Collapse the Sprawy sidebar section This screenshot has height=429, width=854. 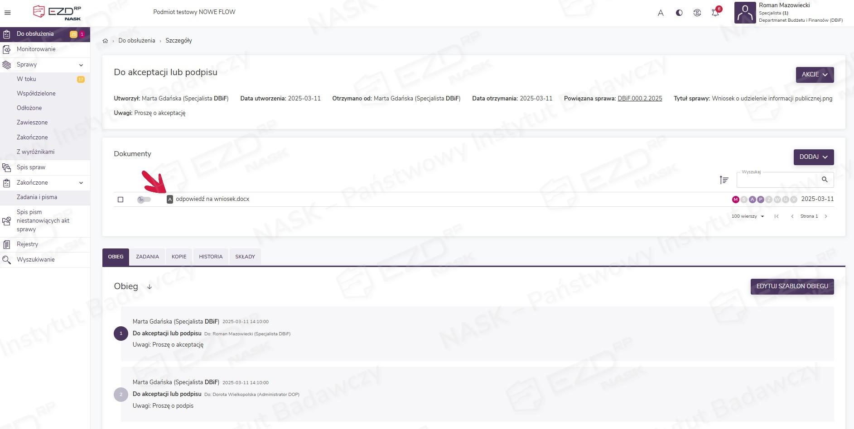(81, 65)
